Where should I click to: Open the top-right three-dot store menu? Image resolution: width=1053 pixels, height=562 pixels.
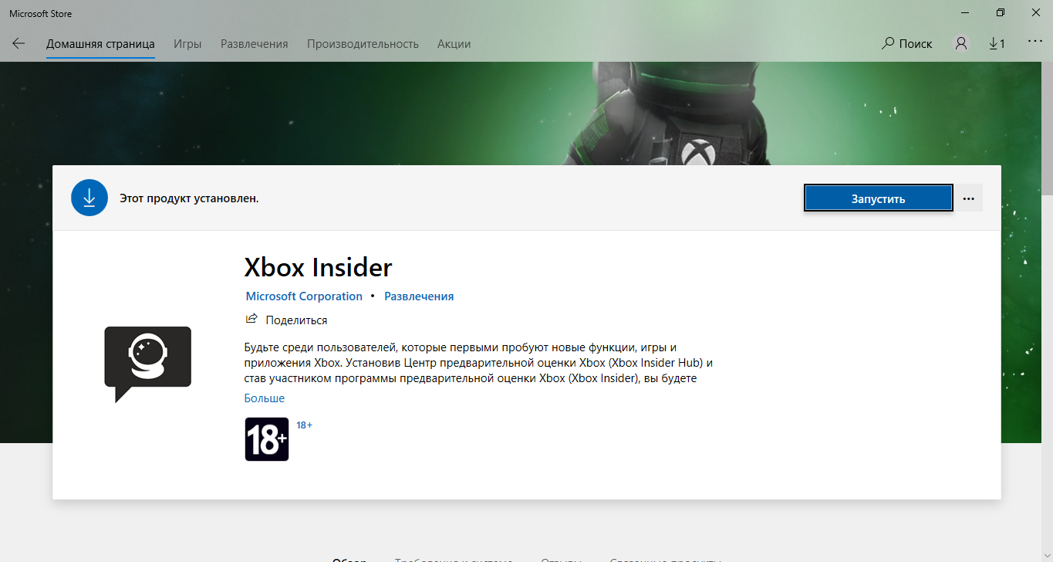click(1035, 41)
